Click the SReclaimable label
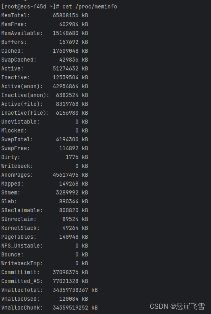 [22, 210]
